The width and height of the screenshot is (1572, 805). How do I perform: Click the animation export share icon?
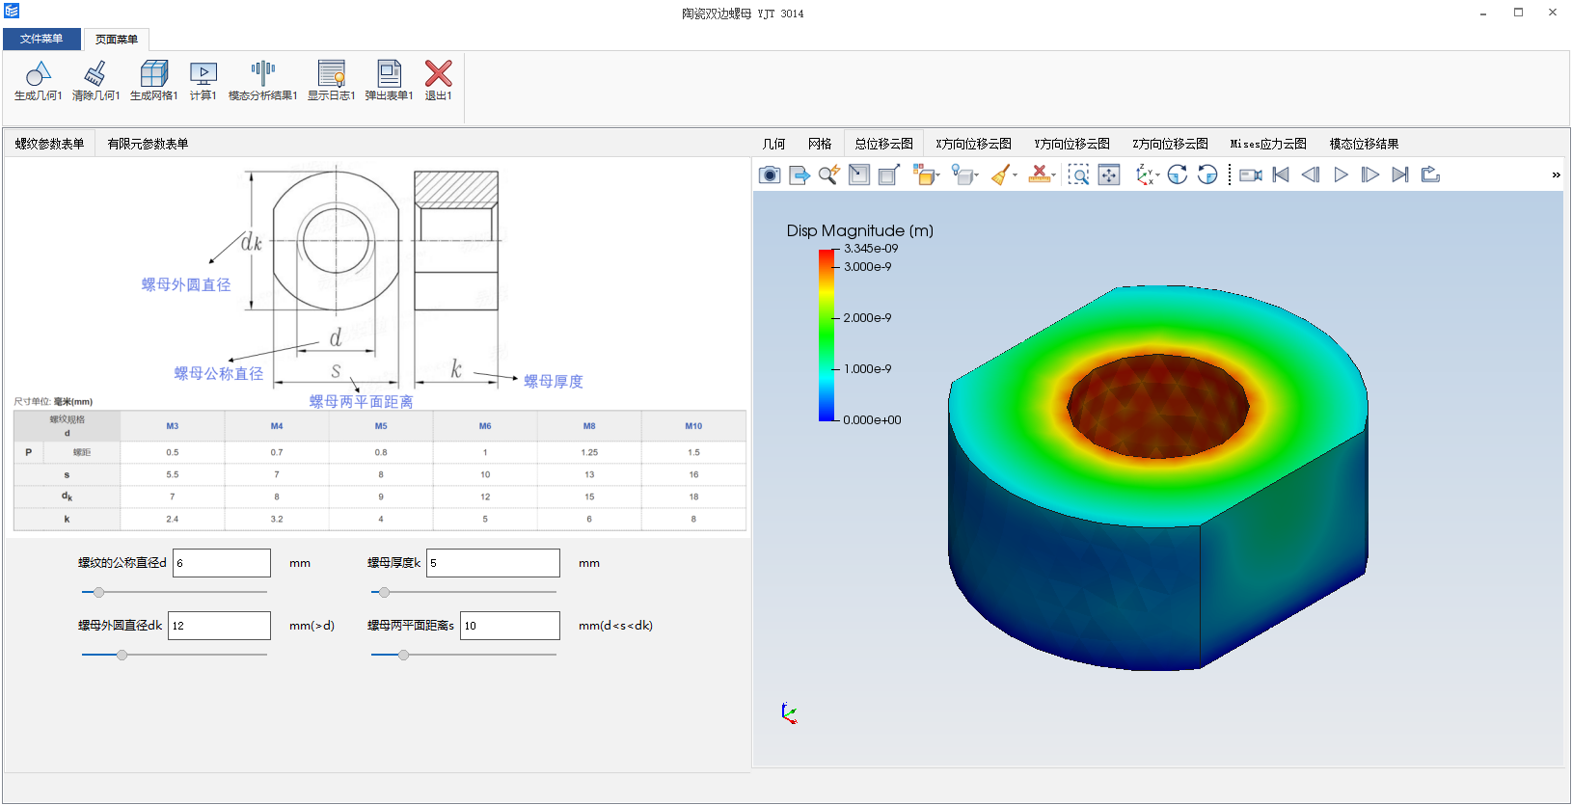pos(1430,174)
